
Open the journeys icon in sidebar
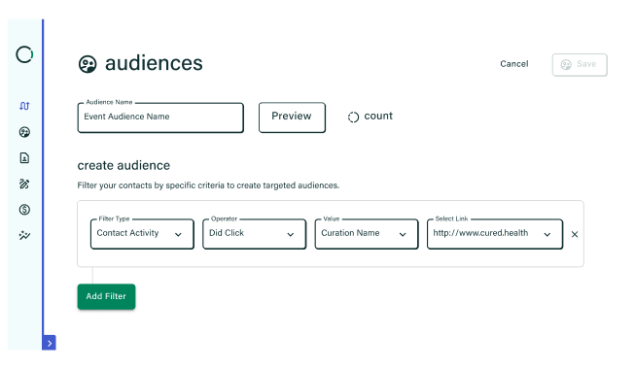point(24,106)
